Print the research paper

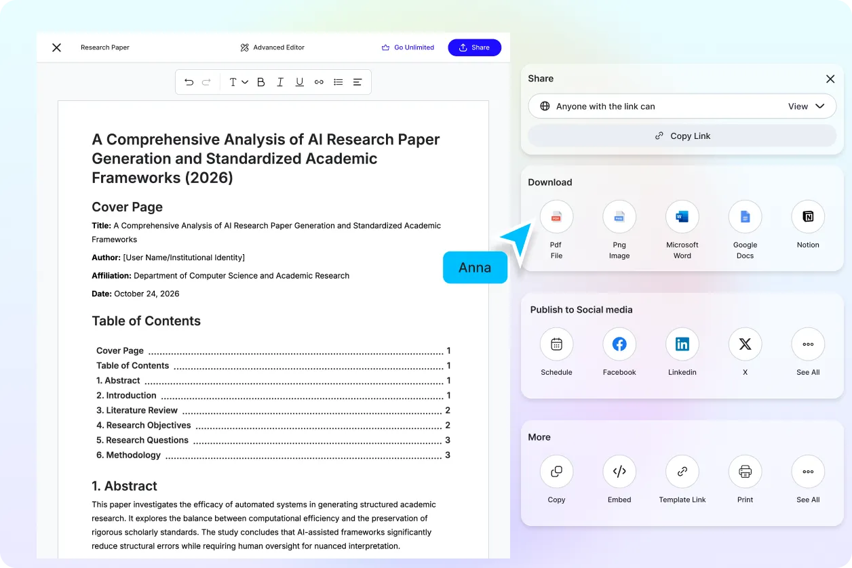(x=745, y=471)
